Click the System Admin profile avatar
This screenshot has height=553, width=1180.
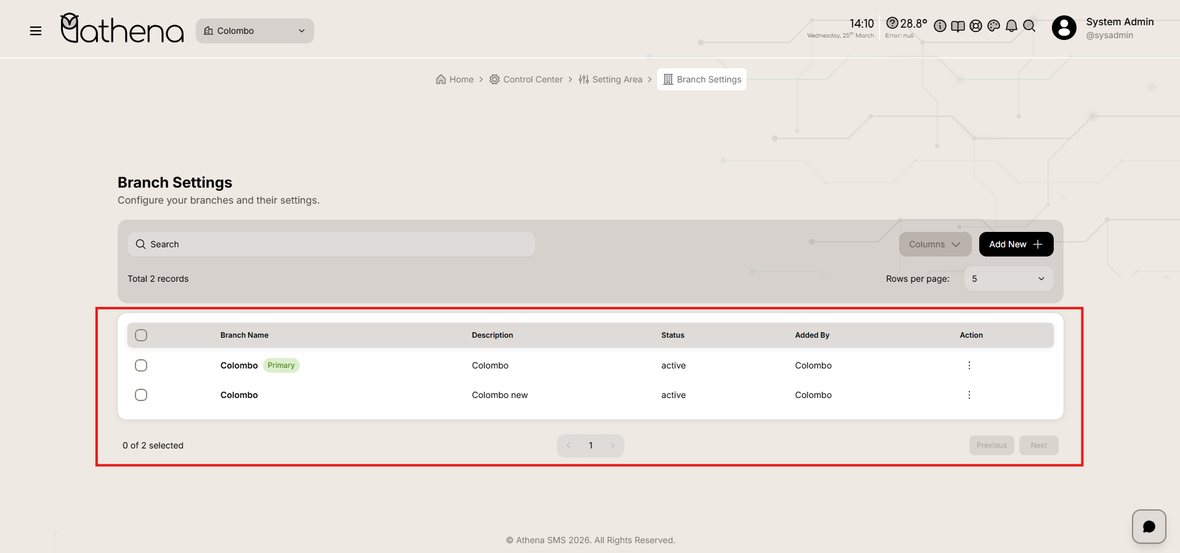1064,28
